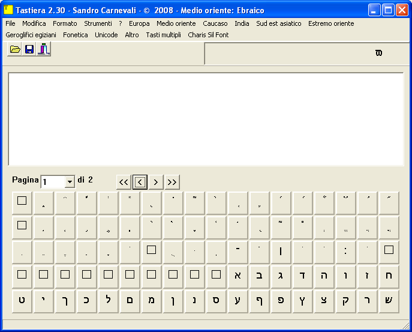Click the Hebrew letter he key

pos(324,276)
